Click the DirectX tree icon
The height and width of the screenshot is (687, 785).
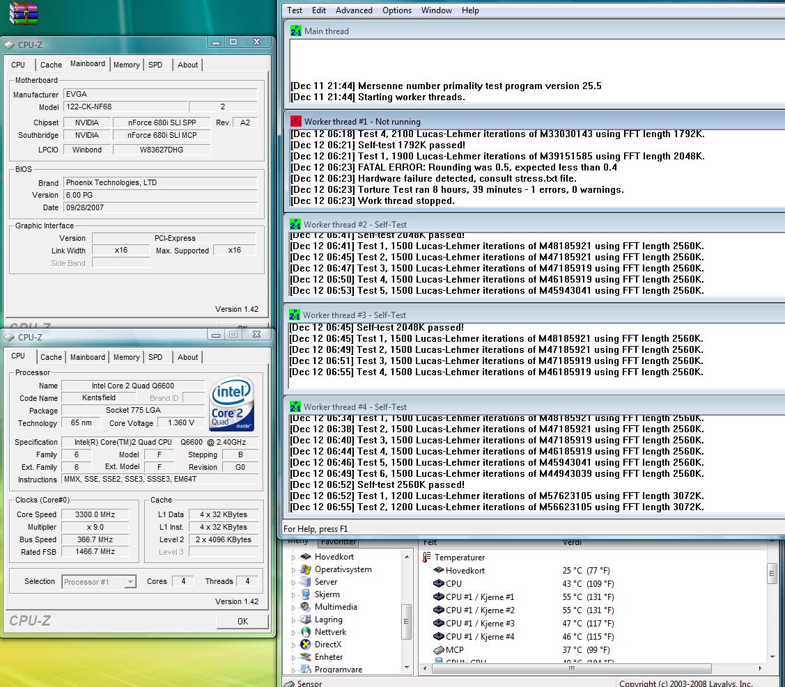(x=305, y=645)
